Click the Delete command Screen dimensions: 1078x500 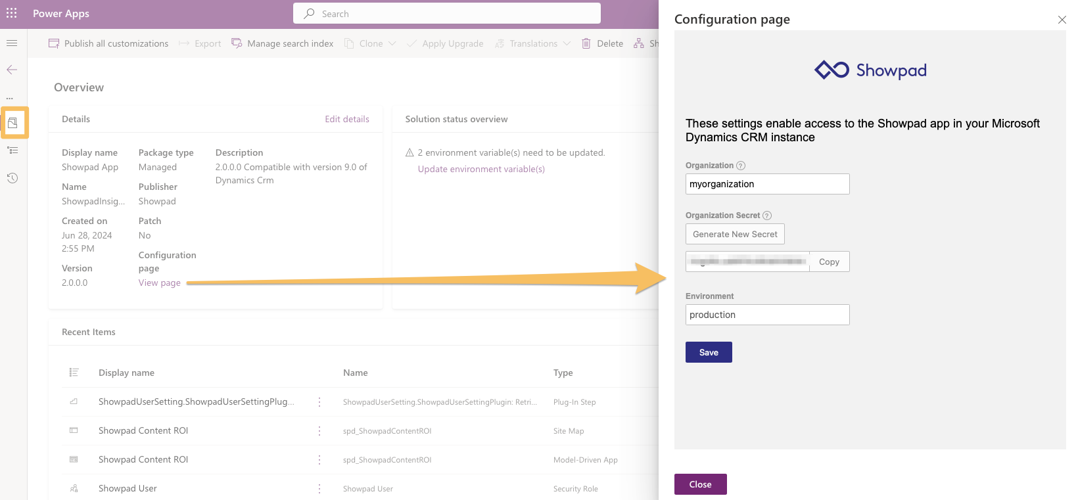(x=603, y=43)
